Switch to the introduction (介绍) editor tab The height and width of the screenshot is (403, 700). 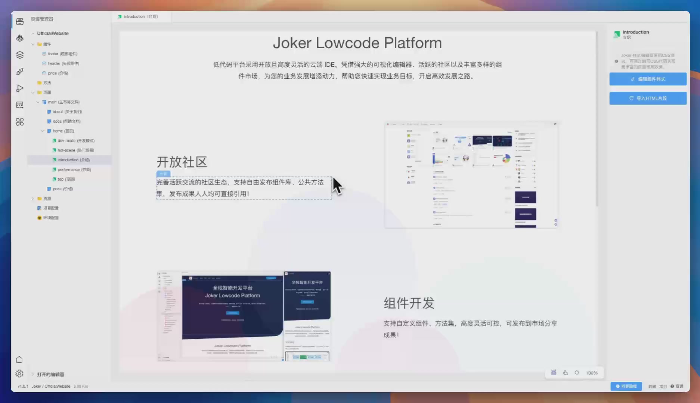coord(141,16)
